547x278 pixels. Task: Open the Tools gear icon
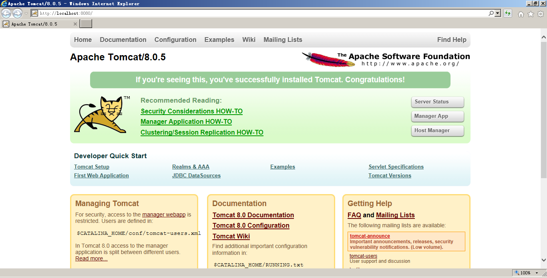point(541,14)
